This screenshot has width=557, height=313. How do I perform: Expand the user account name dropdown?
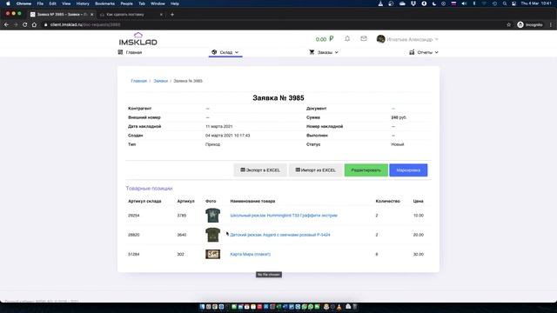pos(412,39)
